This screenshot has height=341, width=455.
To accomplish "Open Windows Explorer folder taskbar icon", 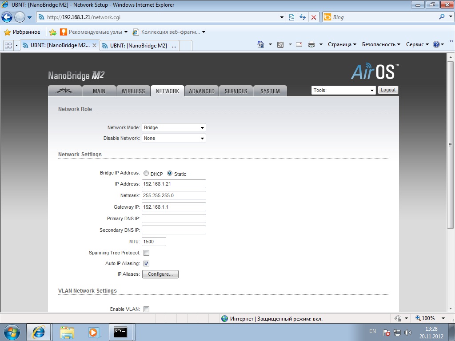I will point(67,332).
